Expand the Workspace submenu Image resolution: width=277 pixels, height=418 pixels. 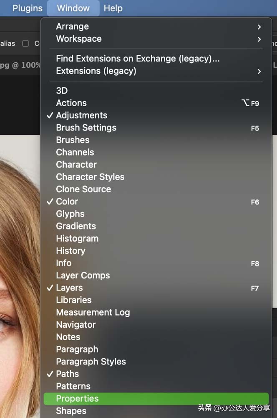(x=156, y=39)
